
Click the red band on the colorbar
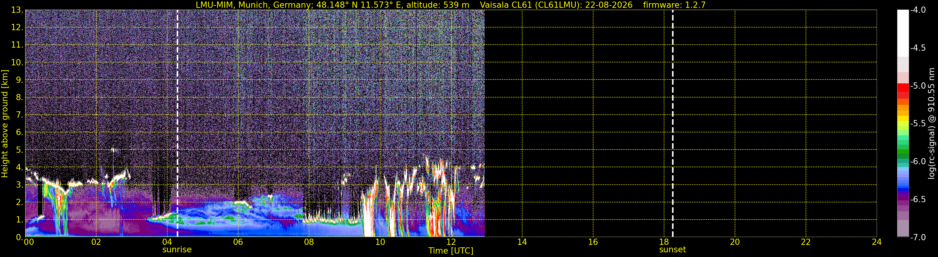[x=903, y=91]
